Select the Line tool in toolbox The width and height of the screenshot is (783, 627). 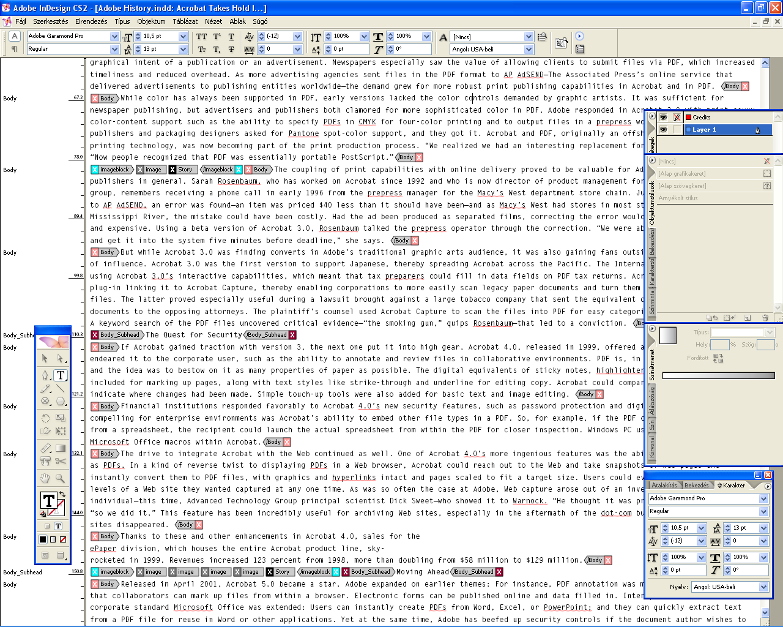point(60,388)
